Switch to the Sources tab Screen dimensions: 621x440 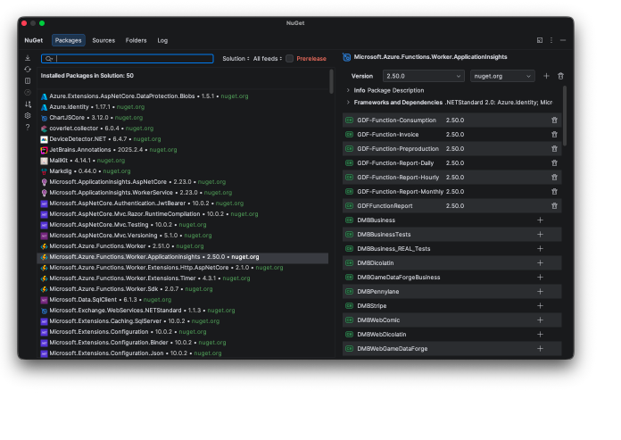click(x=103, y=40)
